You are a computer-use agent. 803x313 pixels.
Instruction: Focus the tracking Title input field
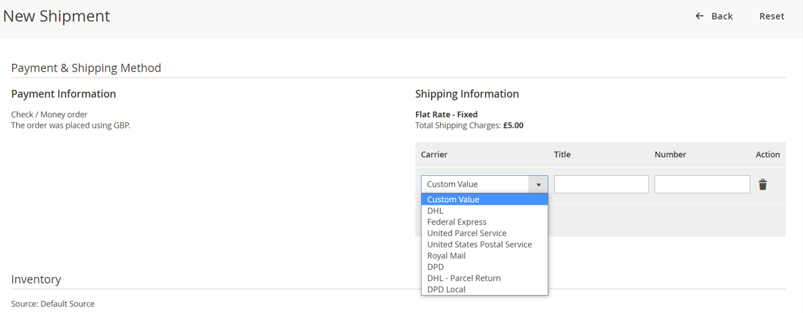click(x=601, y=185)
